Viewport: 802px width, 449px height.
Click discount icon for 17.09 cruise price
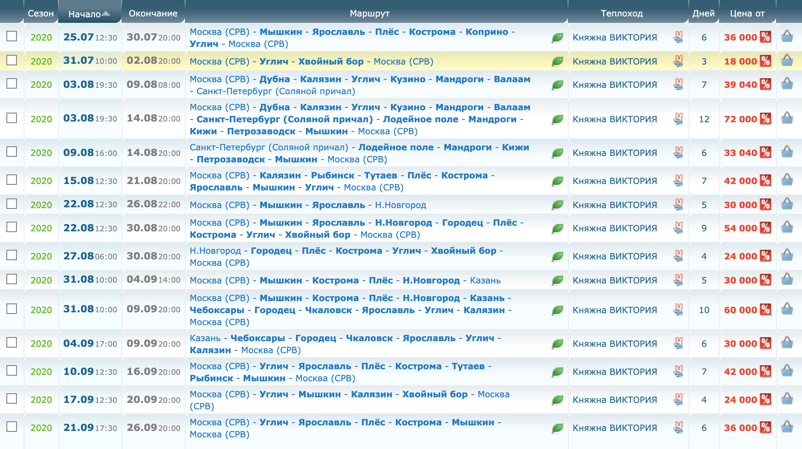coord(766,399)
